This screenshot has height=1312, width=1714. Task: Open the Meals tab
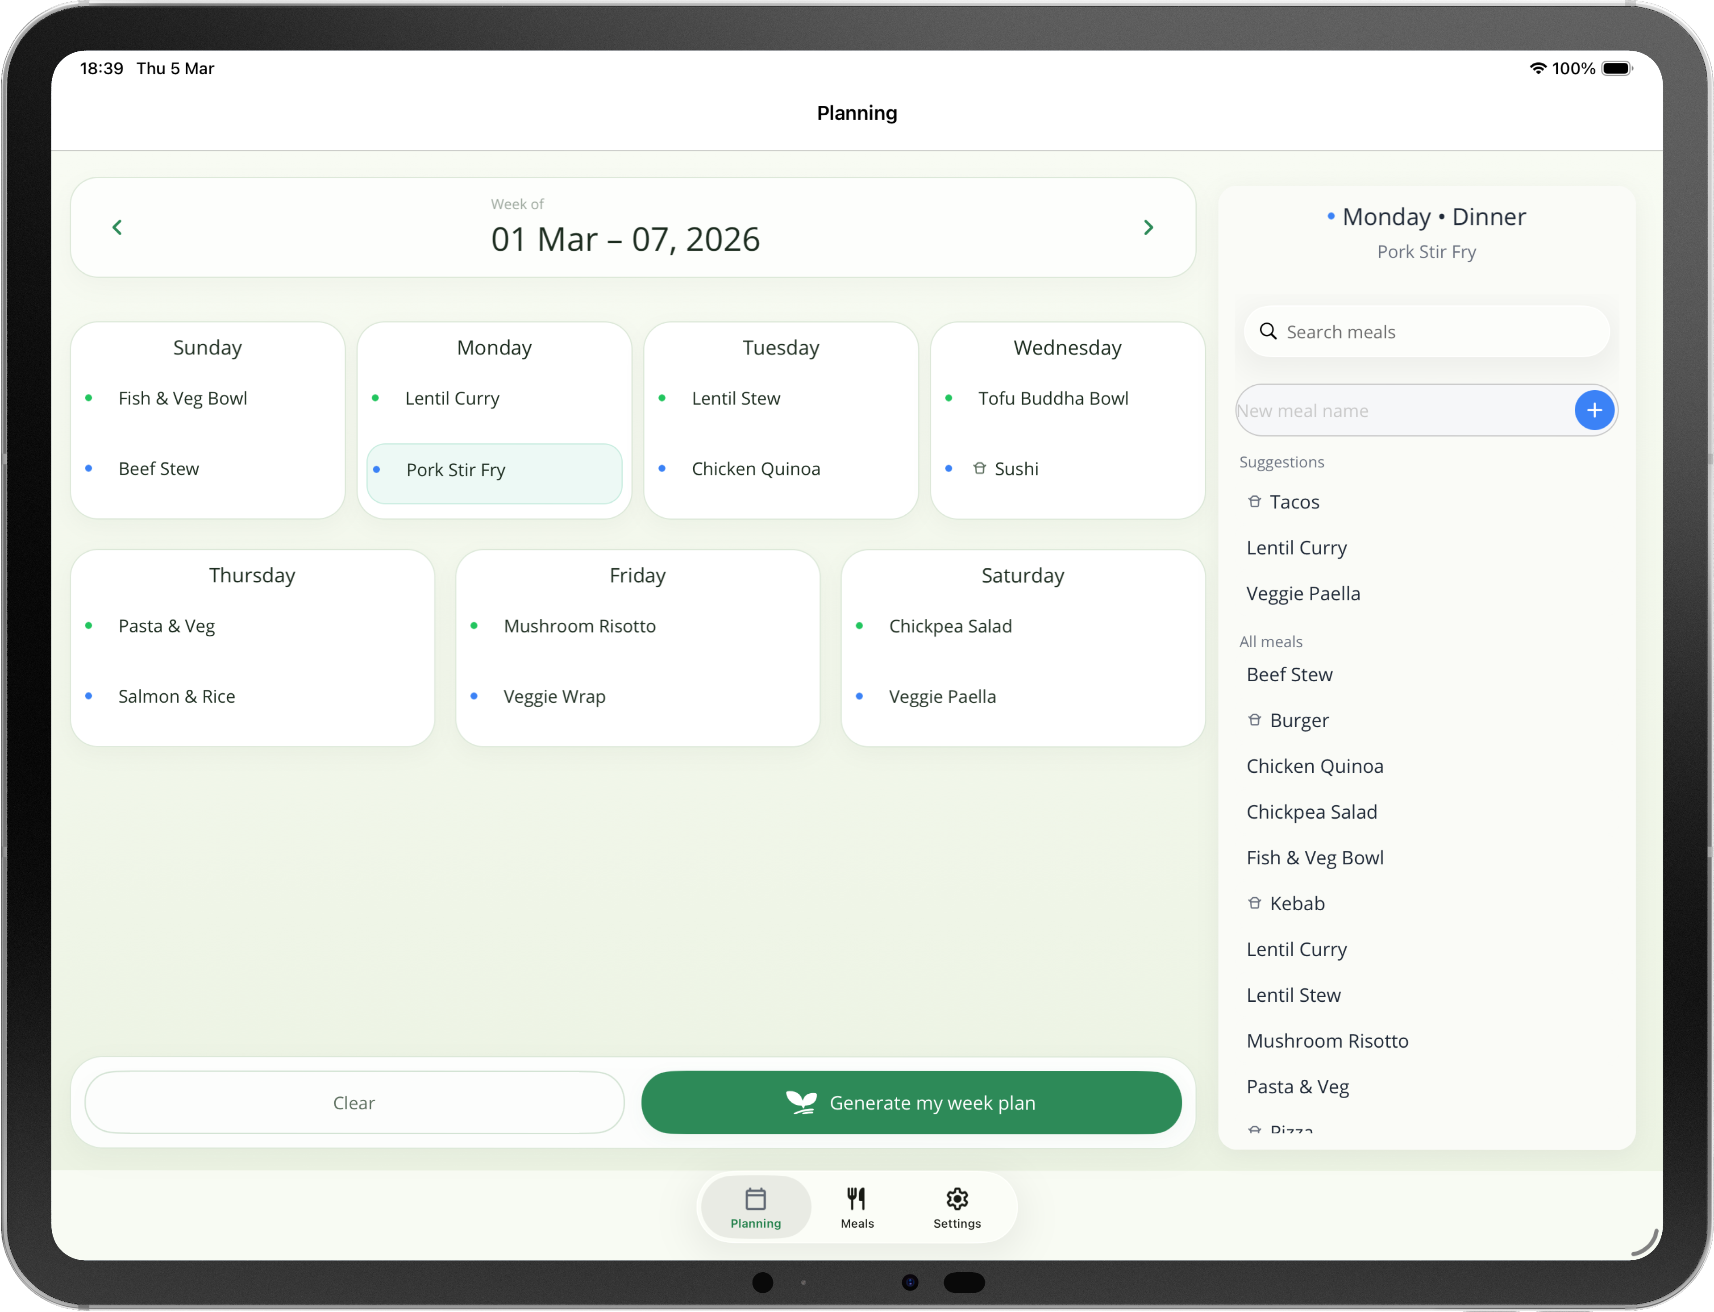pos(857,1208)
